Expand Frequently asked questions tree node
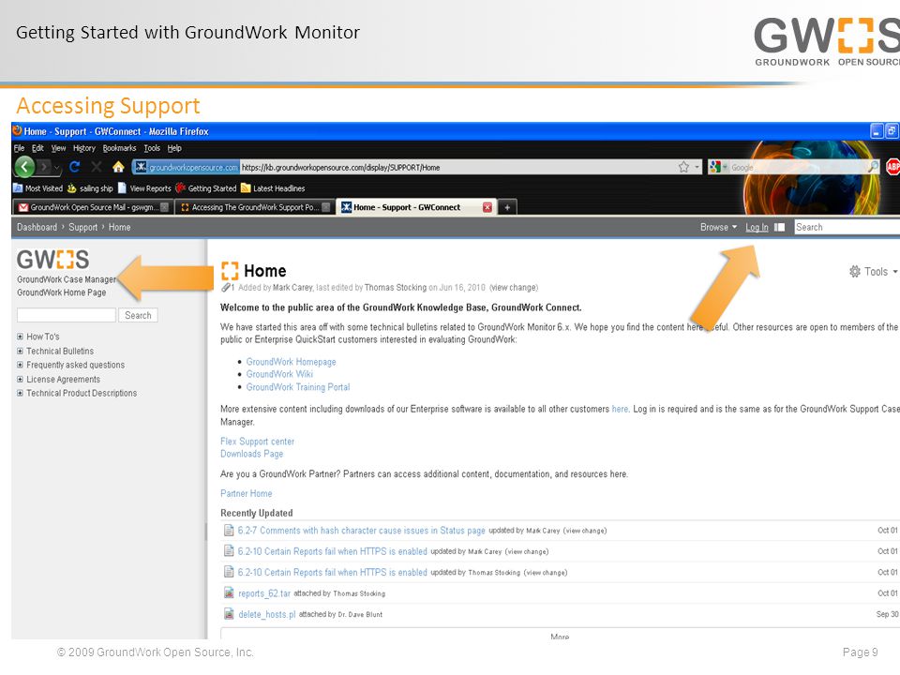 (x=20, y=365)
